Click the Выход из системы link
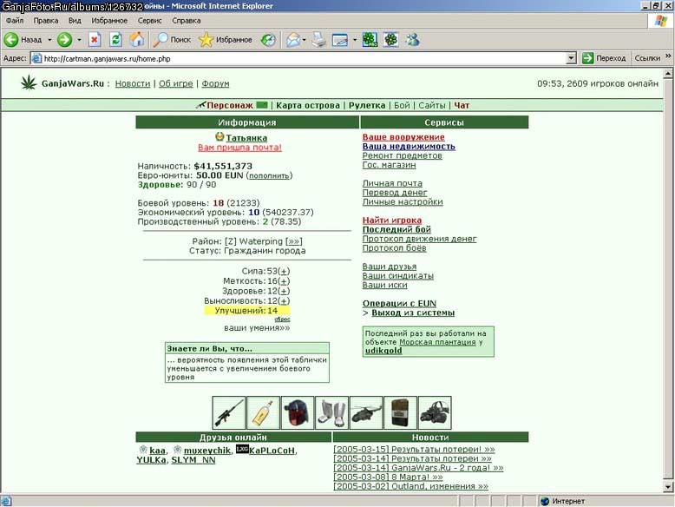Image resolution: width=675 pixels, height=507 pixels. [413, 313]
